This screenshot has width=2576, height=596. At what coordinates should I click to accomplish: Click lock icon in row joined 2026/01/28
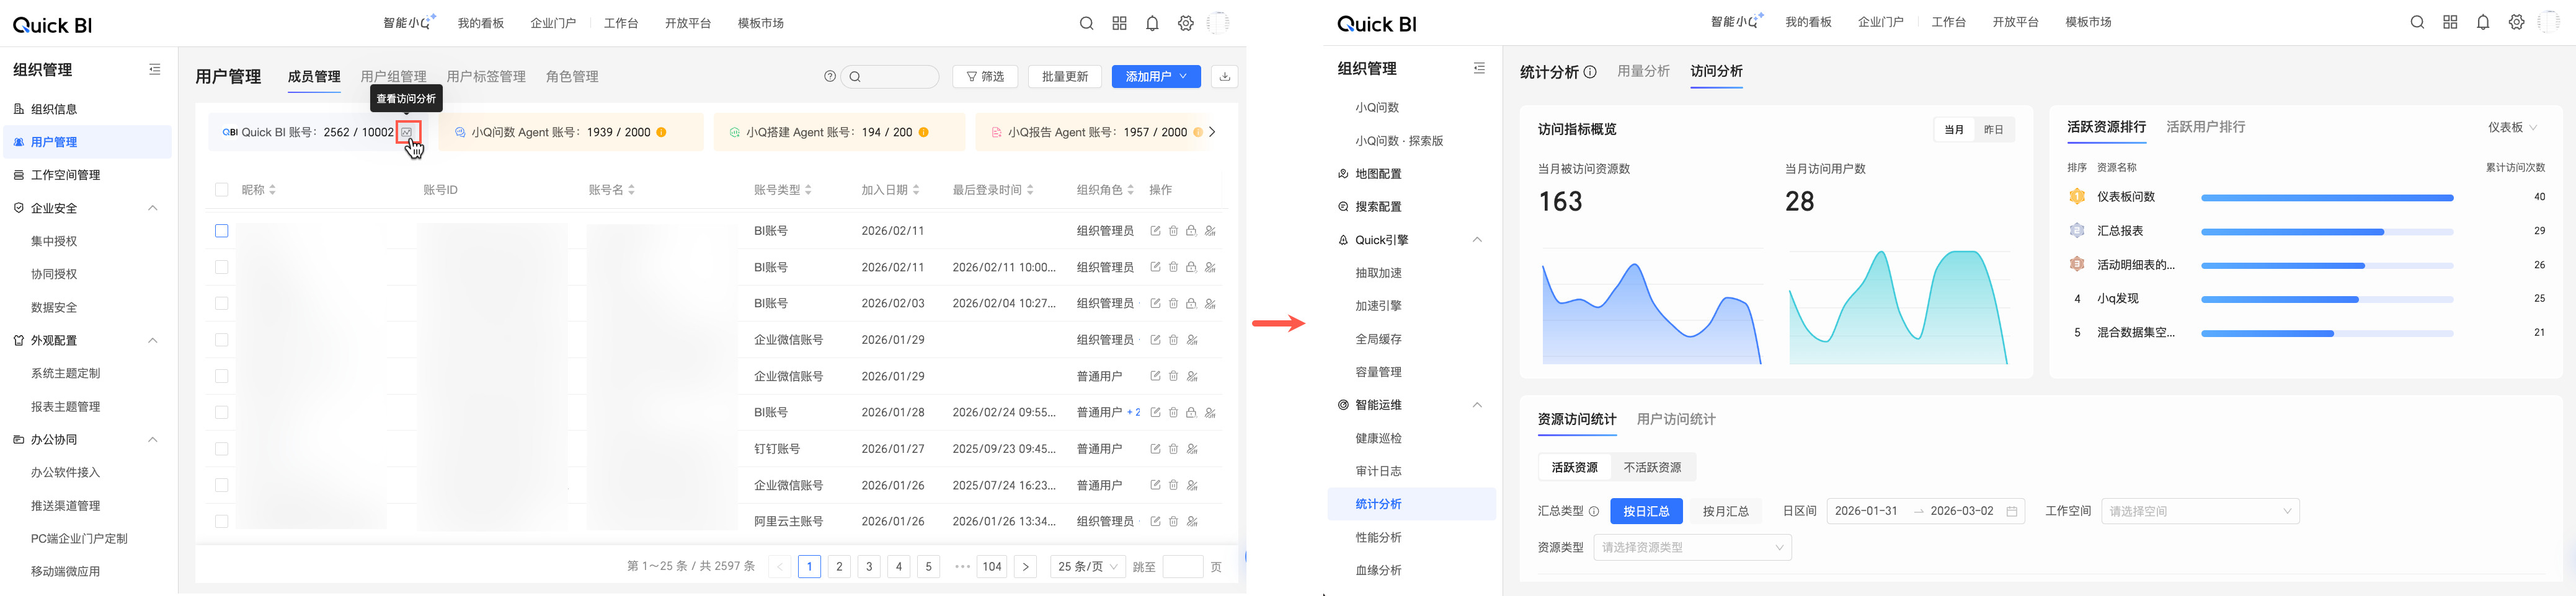(x=1191, y=413)
